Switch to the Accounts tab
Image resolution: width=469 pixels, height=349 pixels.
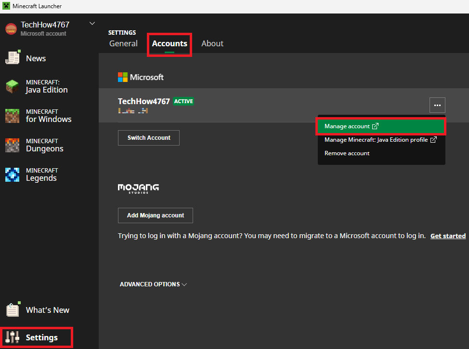169,43
